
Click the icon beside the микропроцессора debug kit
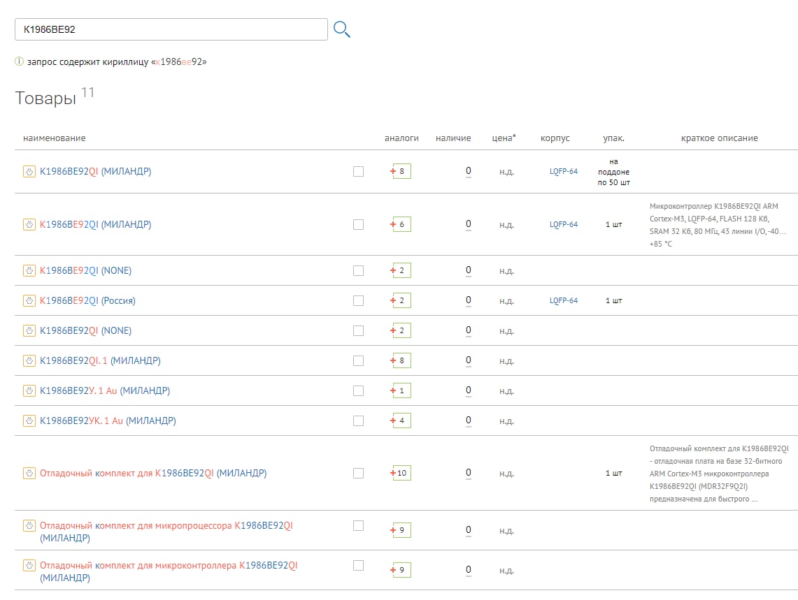click(x=29, y=525)
